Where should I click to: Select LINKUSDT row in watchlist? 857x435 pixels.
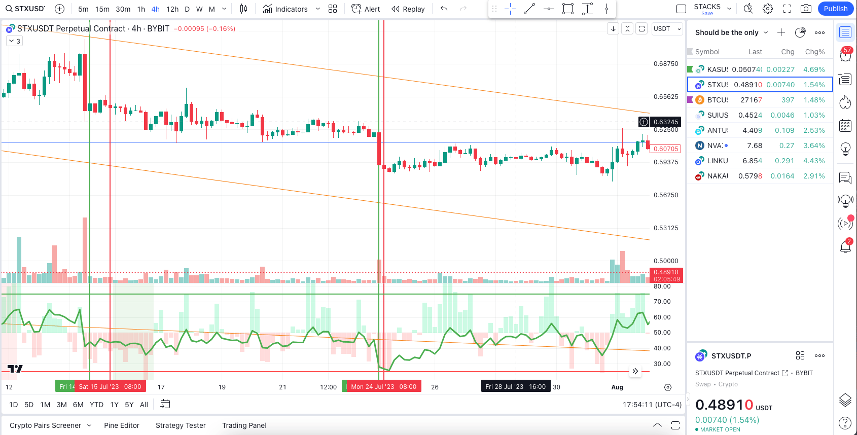760,161
